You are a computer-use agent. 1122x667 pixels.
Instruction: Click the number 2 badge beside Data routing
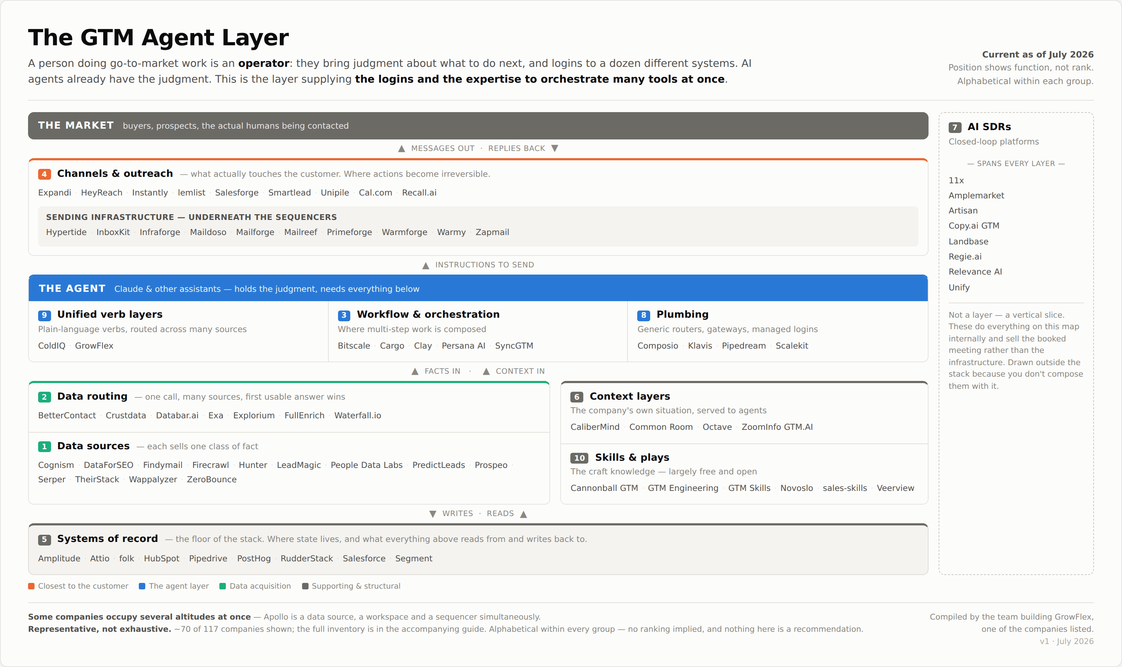coord(44,397)
